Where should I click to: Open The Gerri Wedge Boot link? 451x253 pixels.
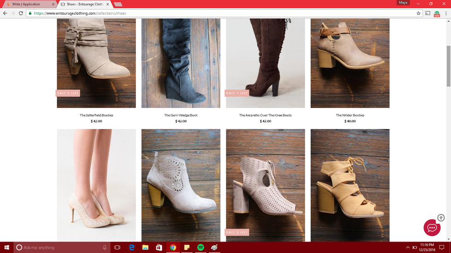180,115
